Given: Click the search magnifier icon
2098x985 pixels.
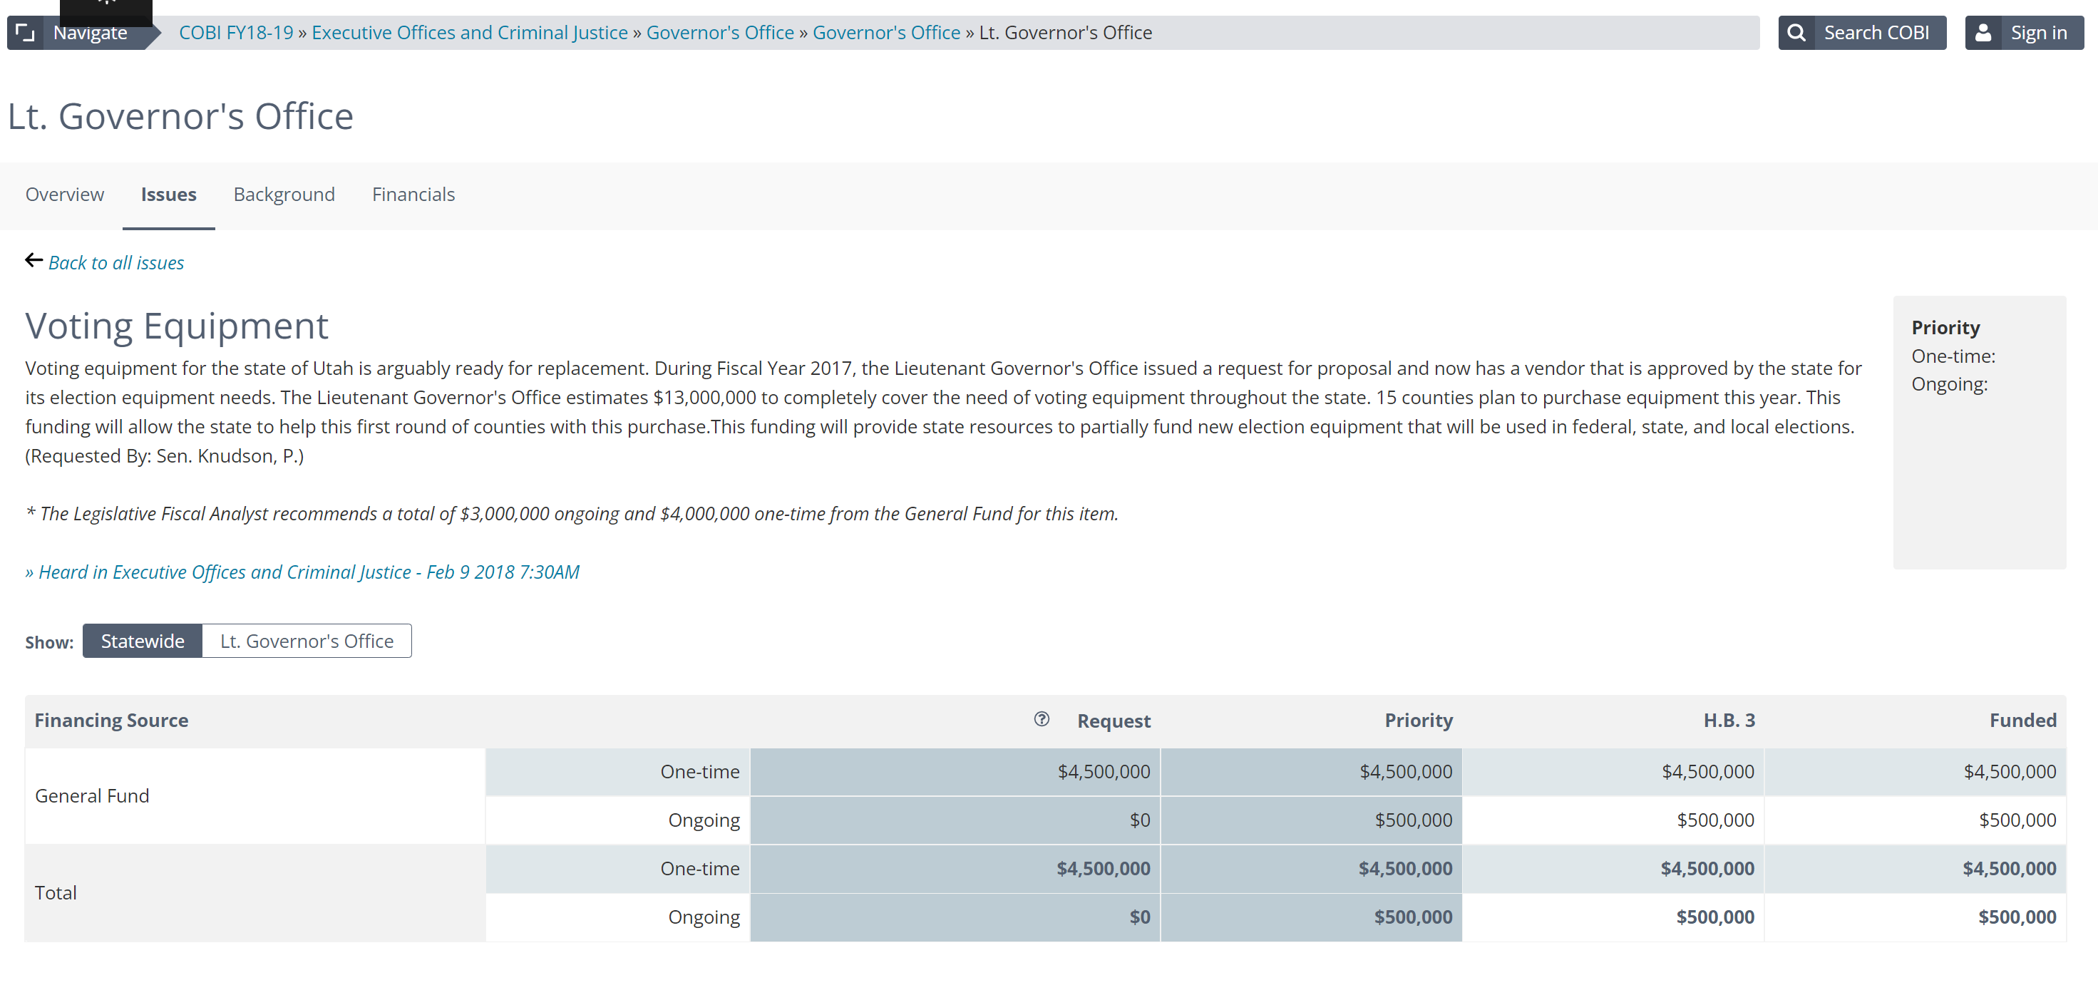Looking at the screenshot, I should pos(1796,33).
